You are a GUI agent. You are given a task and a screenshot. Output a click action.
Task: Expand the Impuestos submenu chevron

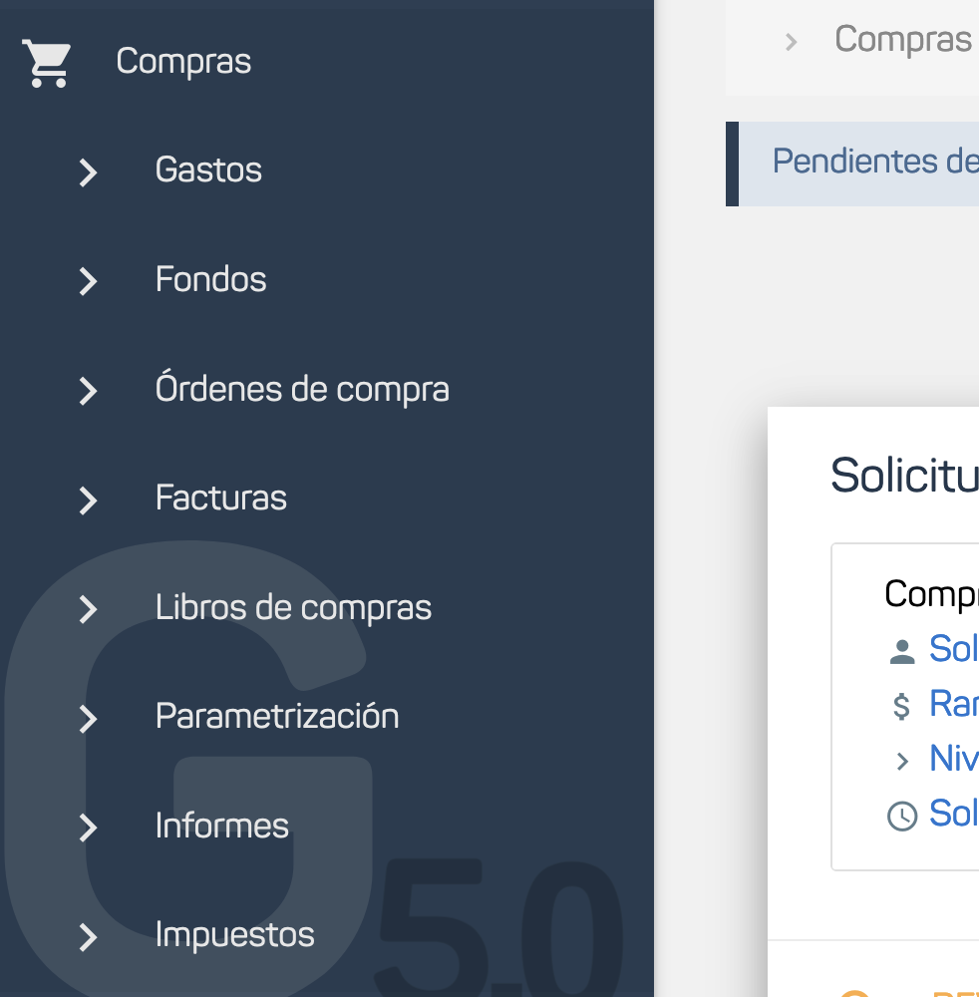[x=89, y=936]
